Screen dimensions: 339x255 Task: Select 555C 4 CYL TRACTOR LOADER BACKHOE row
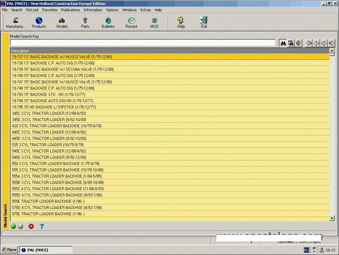point(170,189)
